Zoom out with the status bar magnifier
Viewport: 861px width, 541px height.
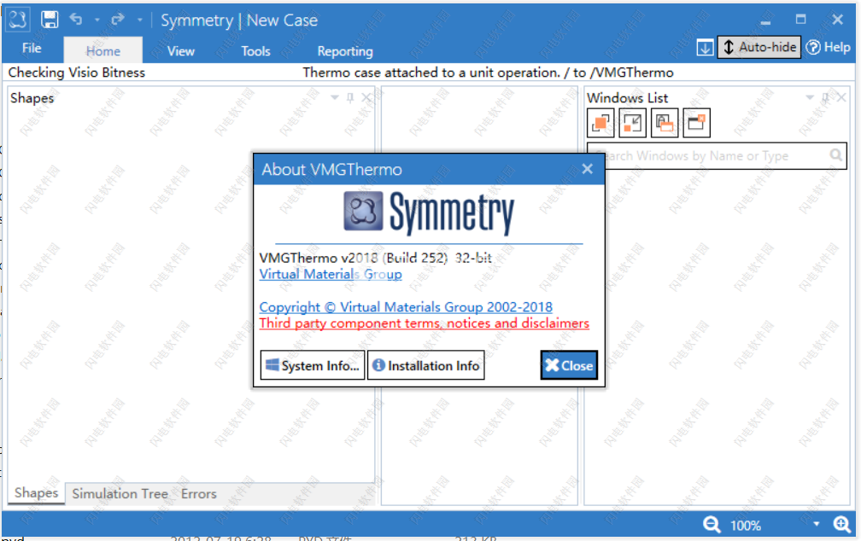tap(712, 525)
